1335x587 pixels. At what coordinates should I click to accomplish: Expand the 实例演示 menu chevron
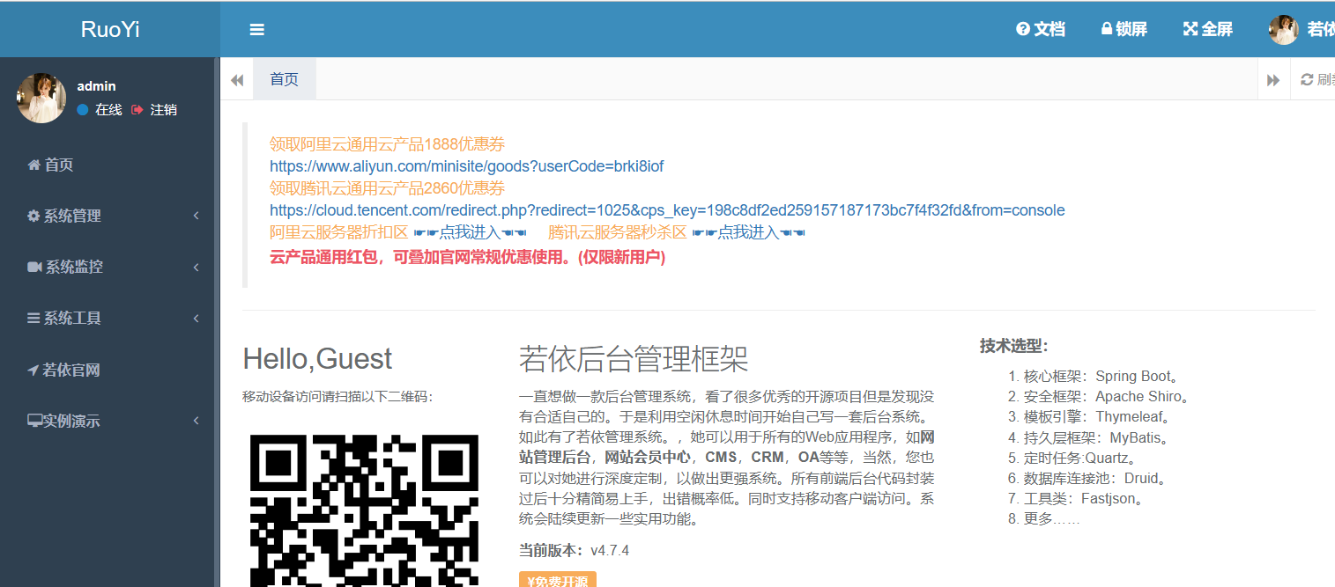click(196, 421)
